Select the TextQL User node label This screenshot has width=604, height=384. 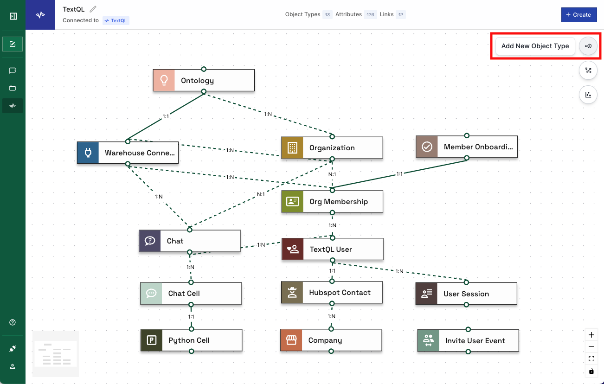click(x=331, y=249)
